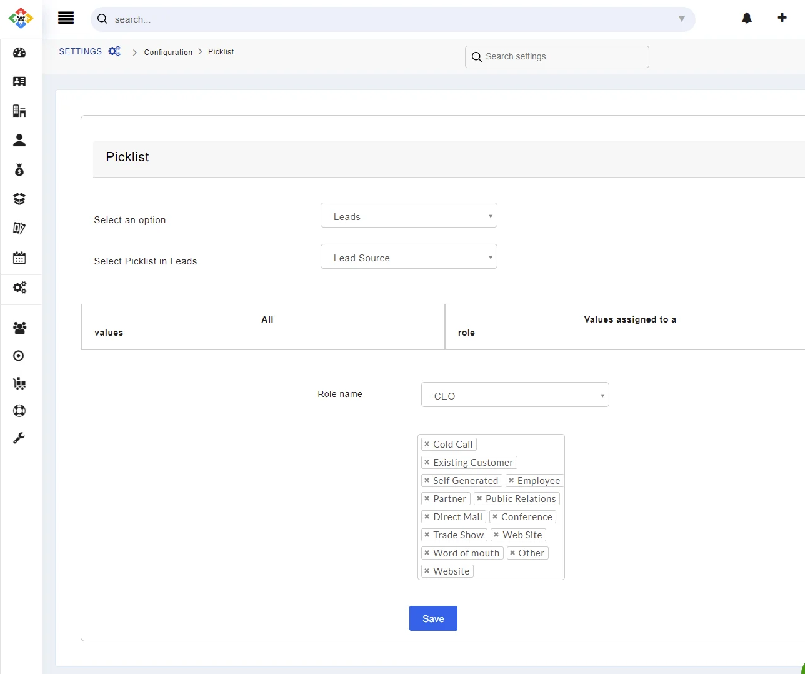The width and height of the screenshot is (805, 674).
Task: Click the wrench tools sidebar icon
Action: [19, 437]
